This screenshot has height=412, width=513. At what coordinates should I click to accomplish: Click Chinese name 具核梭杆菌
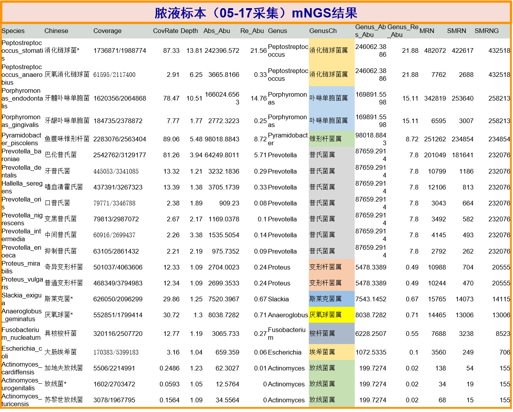(x=61, y=334)
